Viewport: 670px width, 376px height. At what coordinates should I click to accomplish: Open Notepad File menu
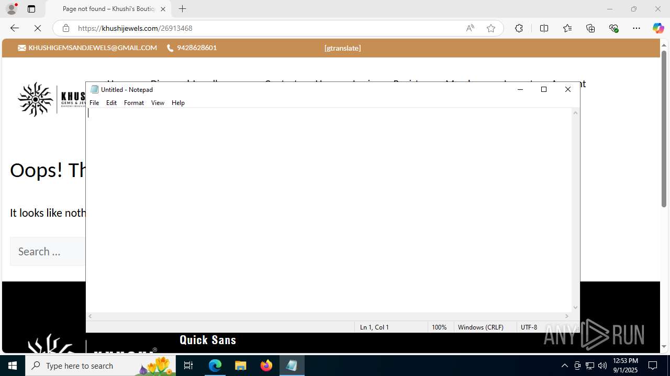(94, 103)
